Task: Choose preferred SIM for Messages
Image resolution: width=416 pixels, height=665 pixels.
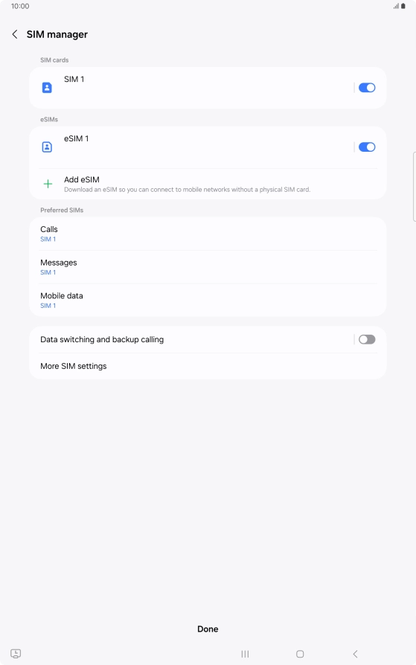Action: (208, 267)
